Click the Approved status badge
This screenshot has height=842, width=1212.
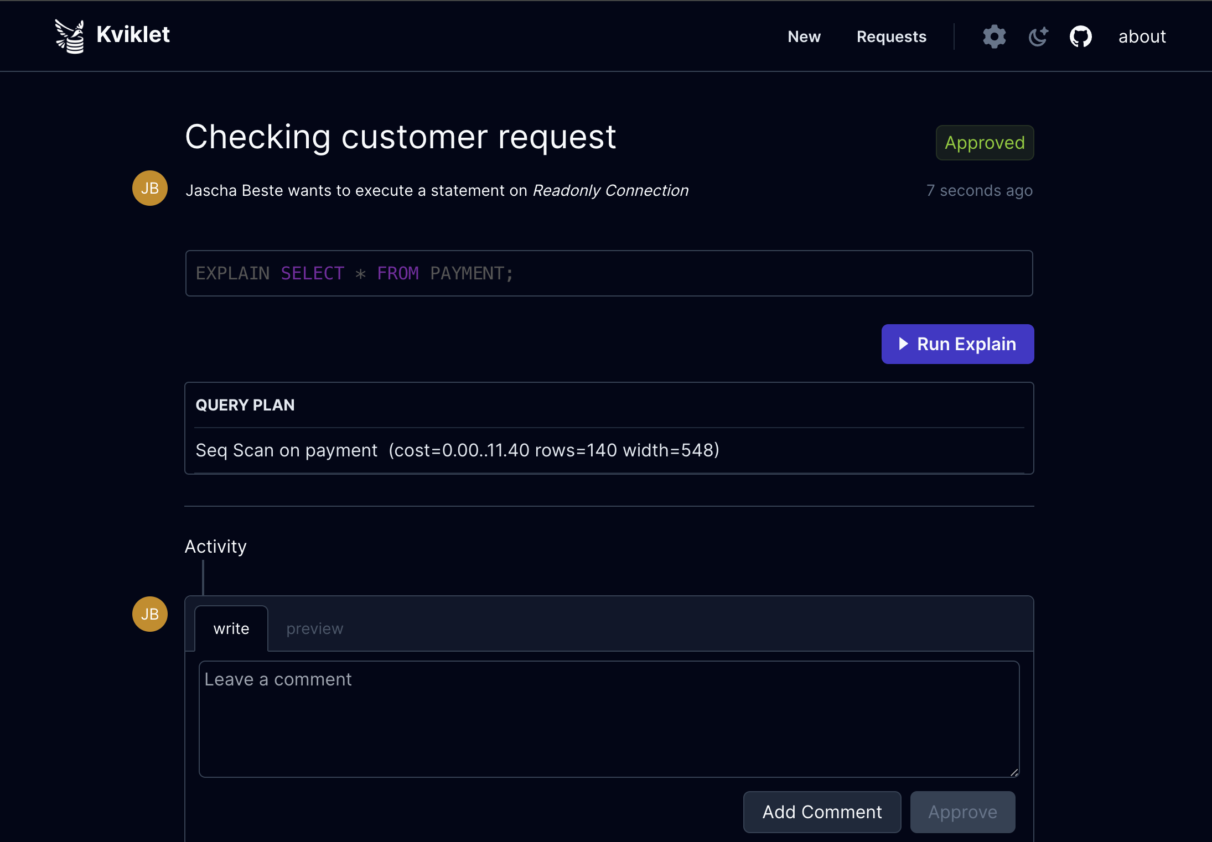985,143
